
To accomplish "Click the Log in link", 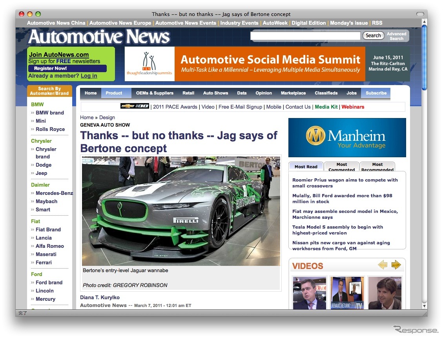I will (x=89, y=76).
